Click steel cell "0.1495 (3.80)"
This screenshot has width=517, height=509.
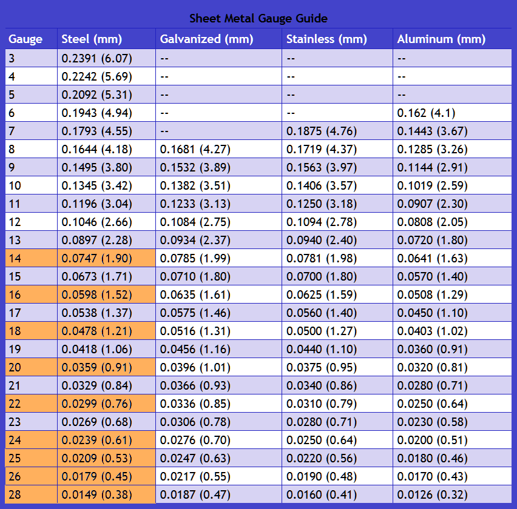tap(107, 167)
